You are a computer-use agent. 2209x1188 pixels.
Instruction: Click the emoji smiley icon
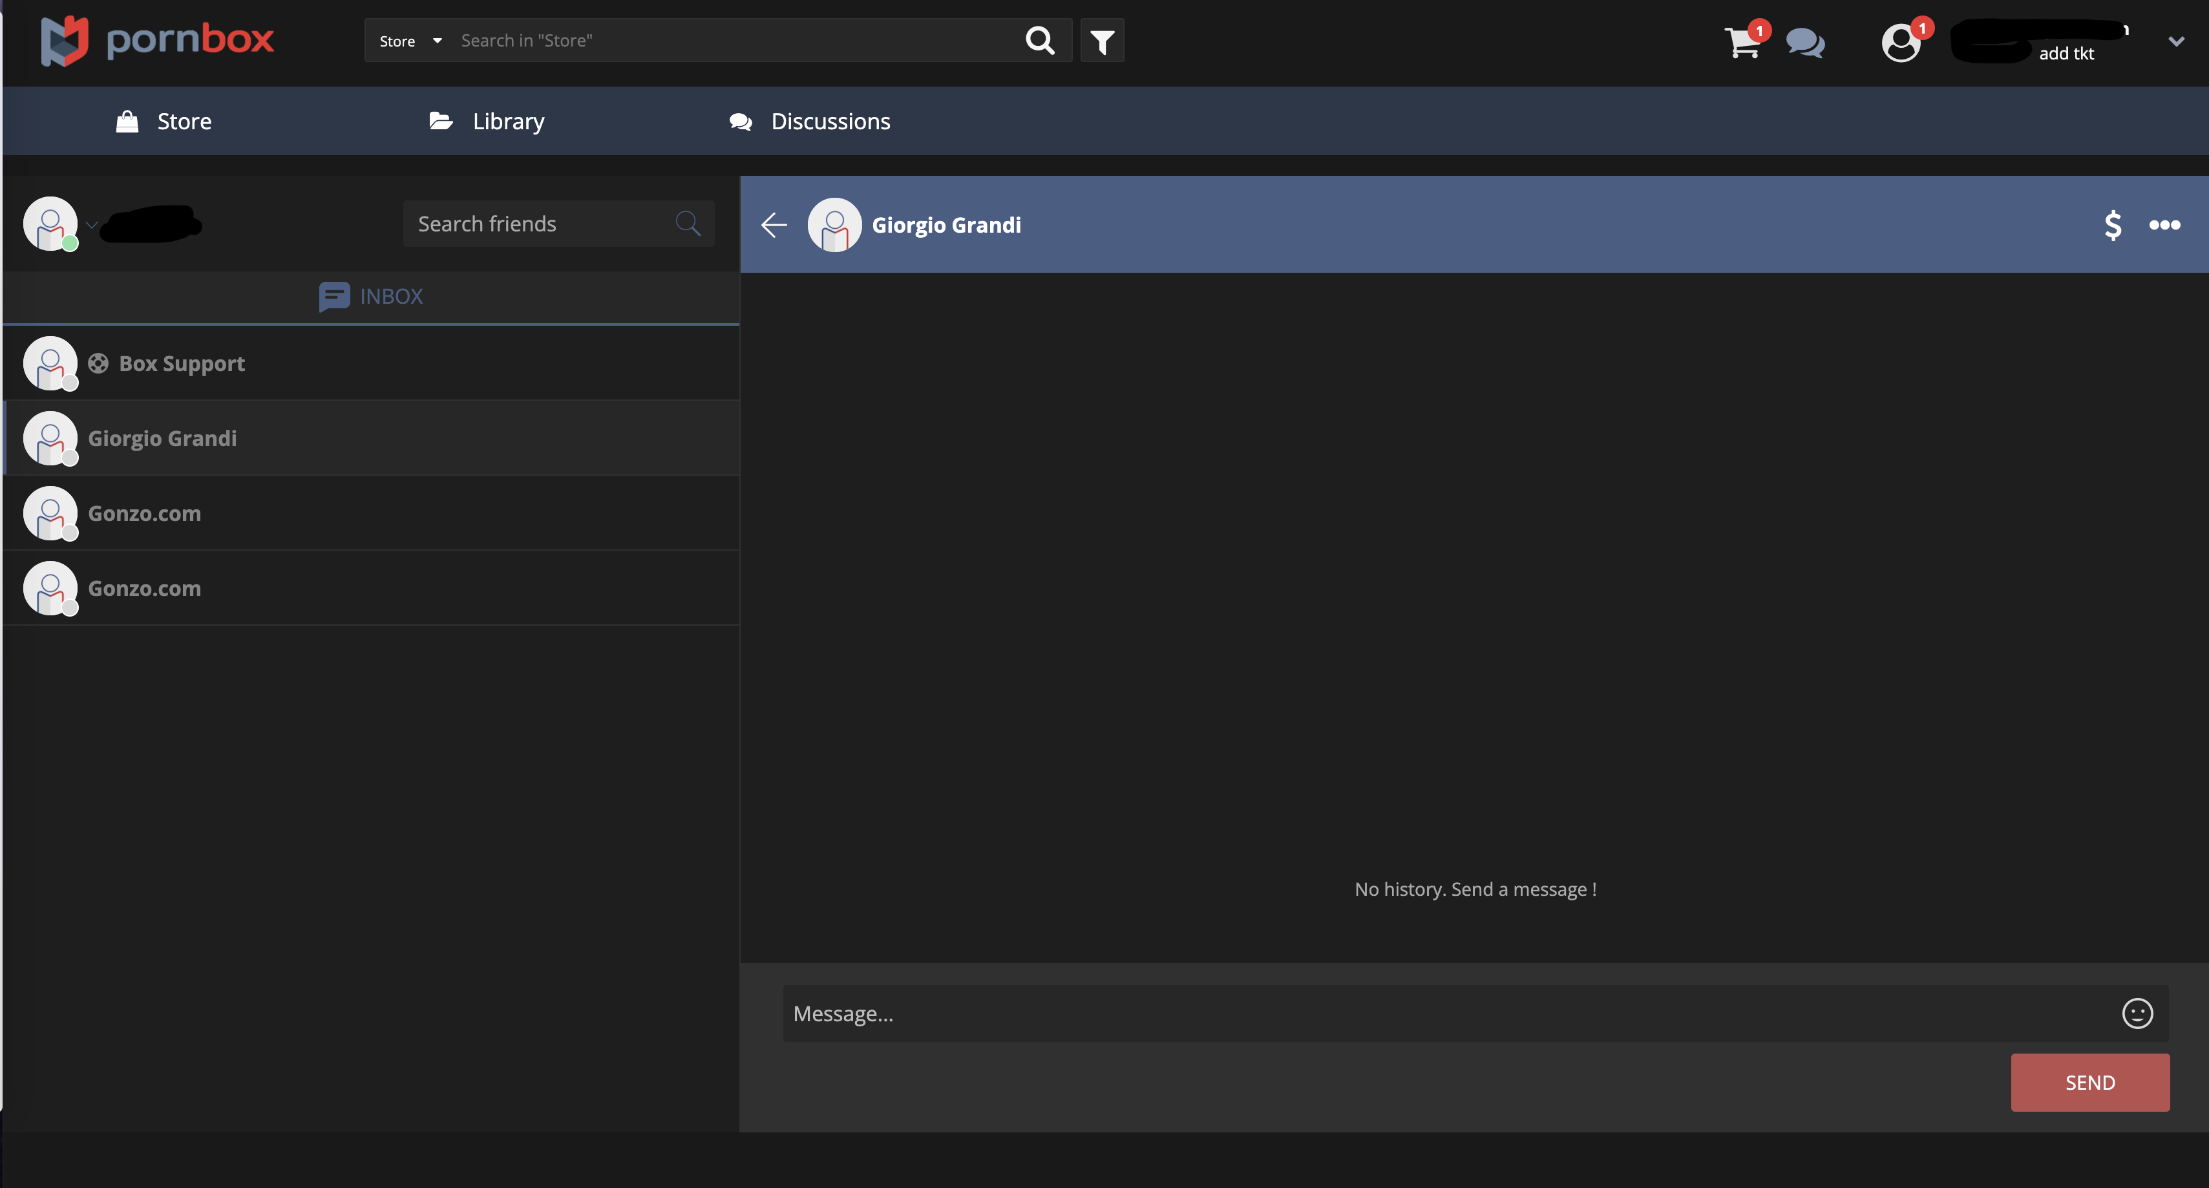2137,1014
